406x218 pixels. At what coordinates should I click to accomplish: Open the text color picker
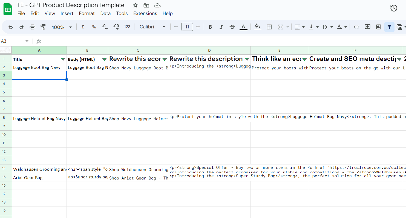[x=243, y=27]
